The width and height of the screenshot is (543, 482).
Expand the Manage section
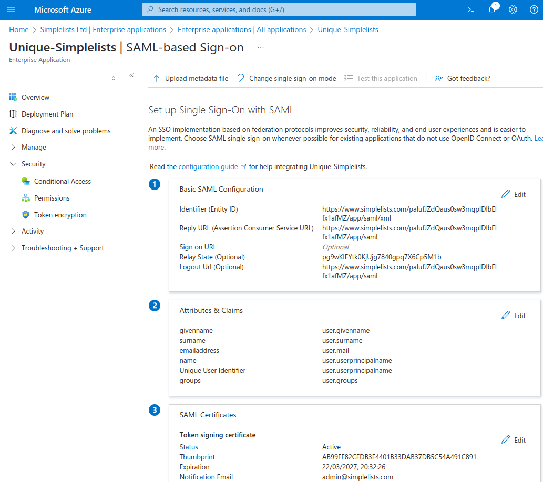tap(13, 148)
